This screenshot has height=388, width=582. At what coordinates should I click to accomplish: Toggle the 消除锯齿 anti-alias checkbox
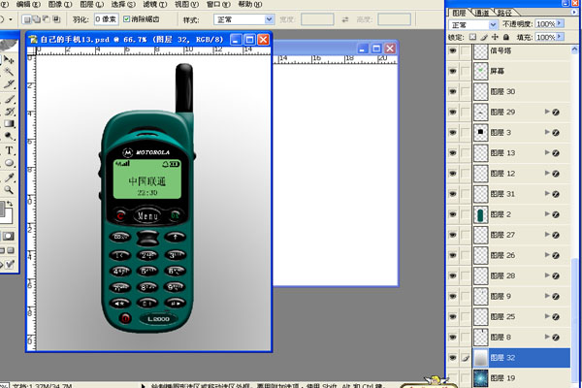coord(126,19)
